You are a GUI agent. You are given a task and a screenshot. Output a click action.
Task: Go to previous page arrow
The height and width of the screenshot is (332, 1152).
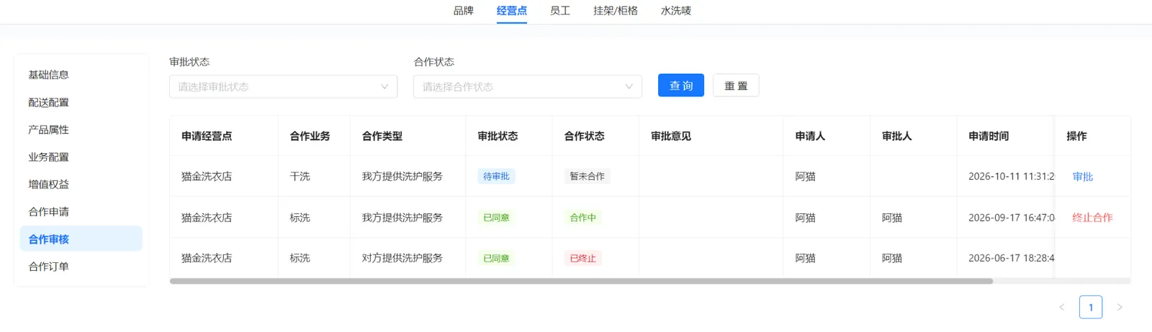1061,307
